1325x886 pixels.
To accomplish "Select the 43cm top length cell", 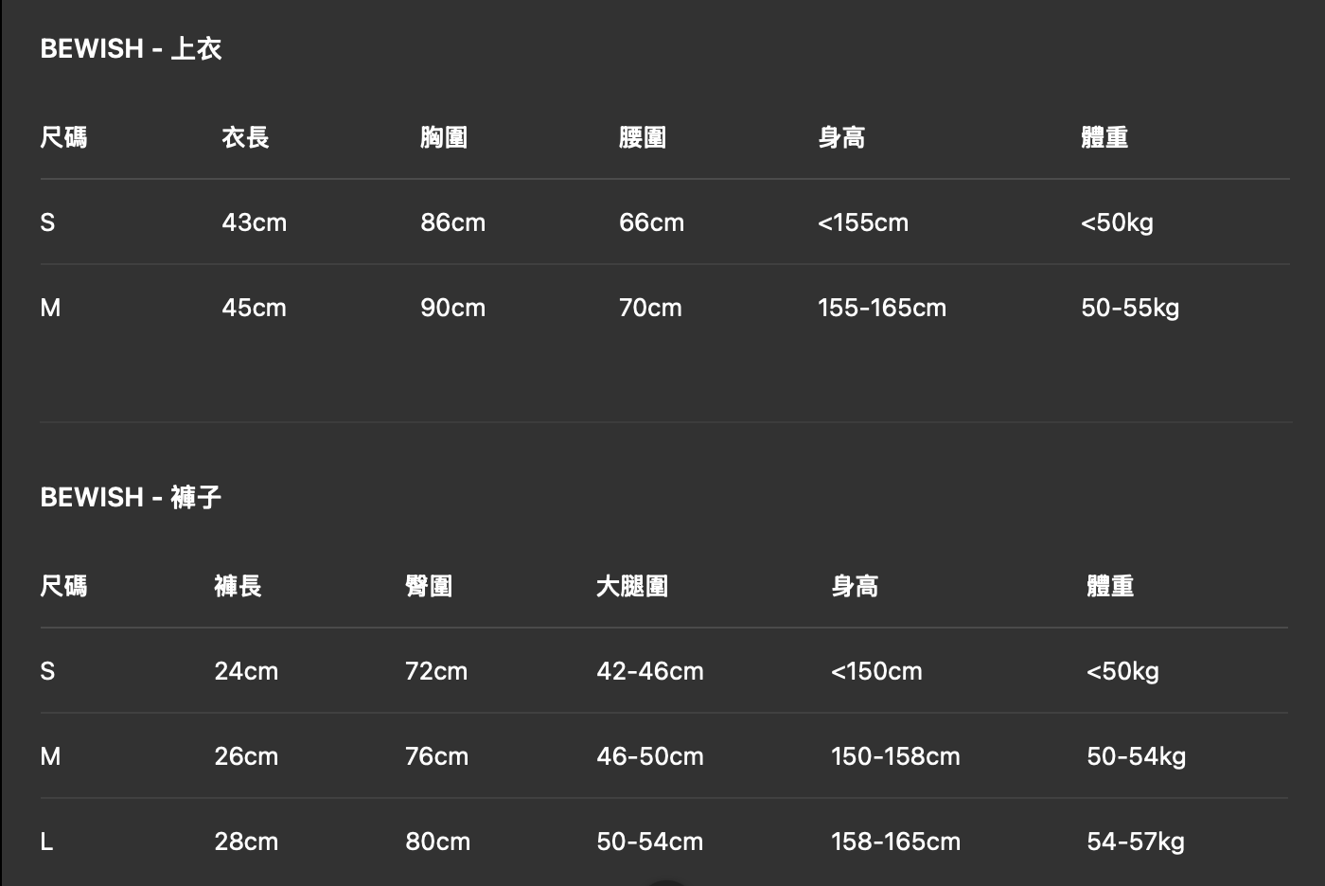I will pyautogui.click(x=254, y=222).
